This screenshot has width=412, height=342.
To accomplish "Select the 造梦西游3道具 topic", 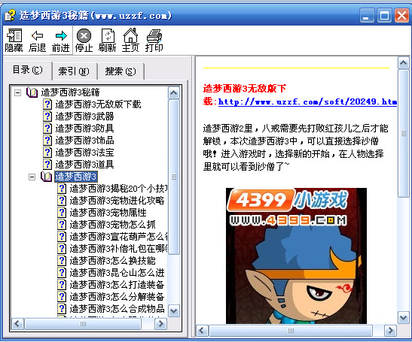I will (x=84, y=165).
